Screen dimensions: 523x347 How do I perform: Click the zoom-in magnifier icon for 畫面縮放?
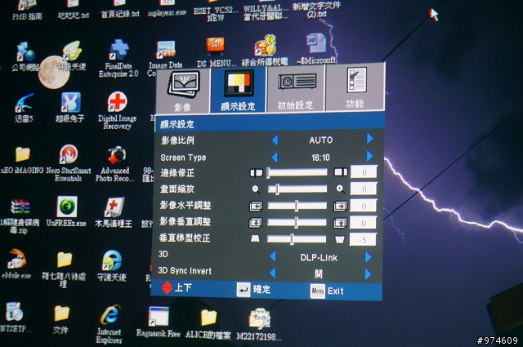340,189
